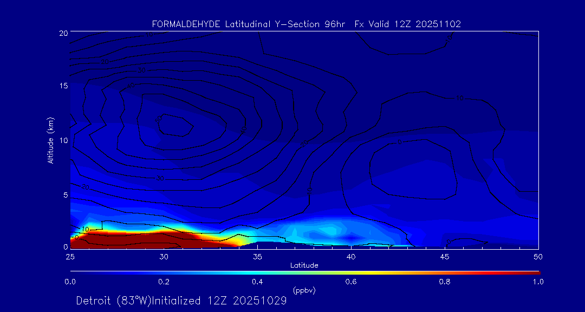The height and width of the screenshot is (312, 585).
Task: Click latitude tick label "45"
Action: 445,257
